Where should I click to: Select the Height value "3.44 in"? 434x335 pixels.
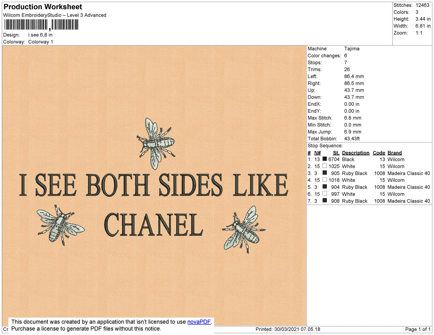pyautogui.click(x=423, y=19)
